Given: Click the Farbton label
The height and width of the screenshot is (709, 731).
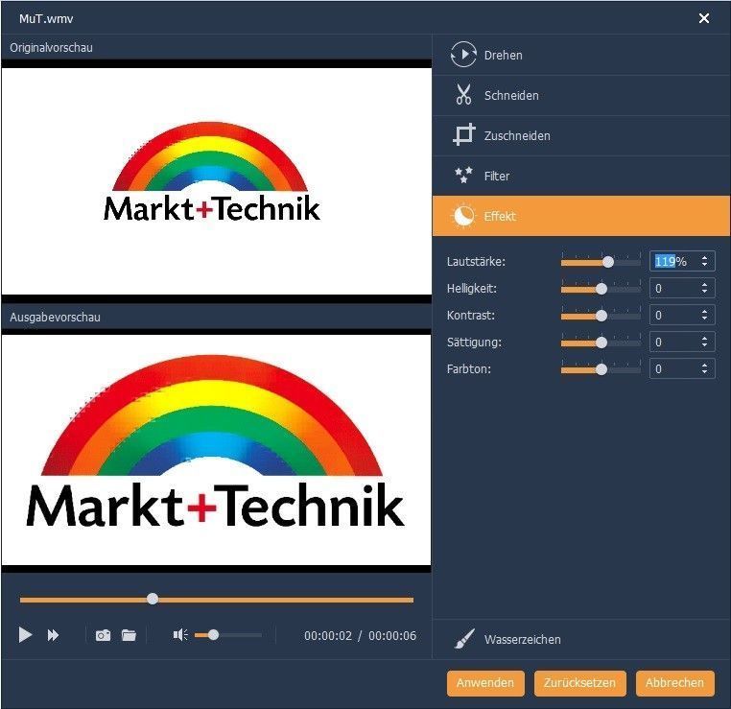Looking at the screenshot, I should pos(468,369).
